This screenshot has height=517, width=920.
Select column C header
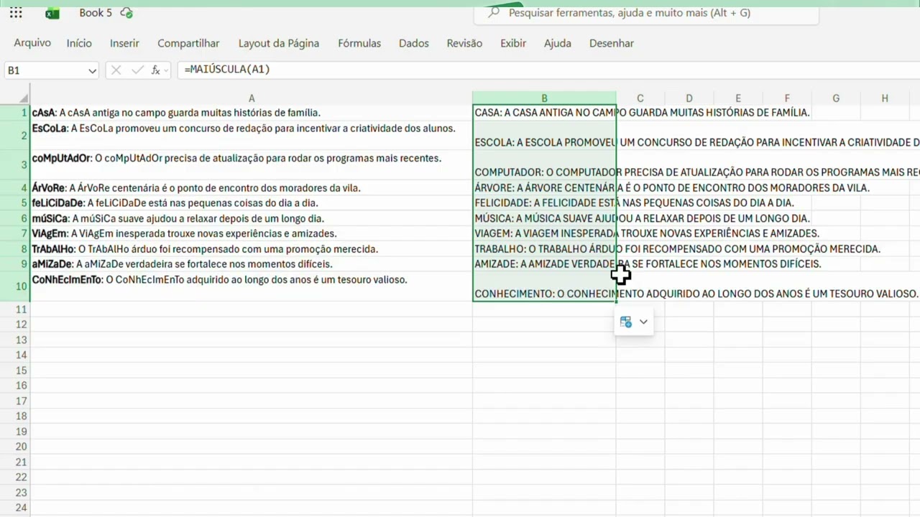tap(640, 98)
